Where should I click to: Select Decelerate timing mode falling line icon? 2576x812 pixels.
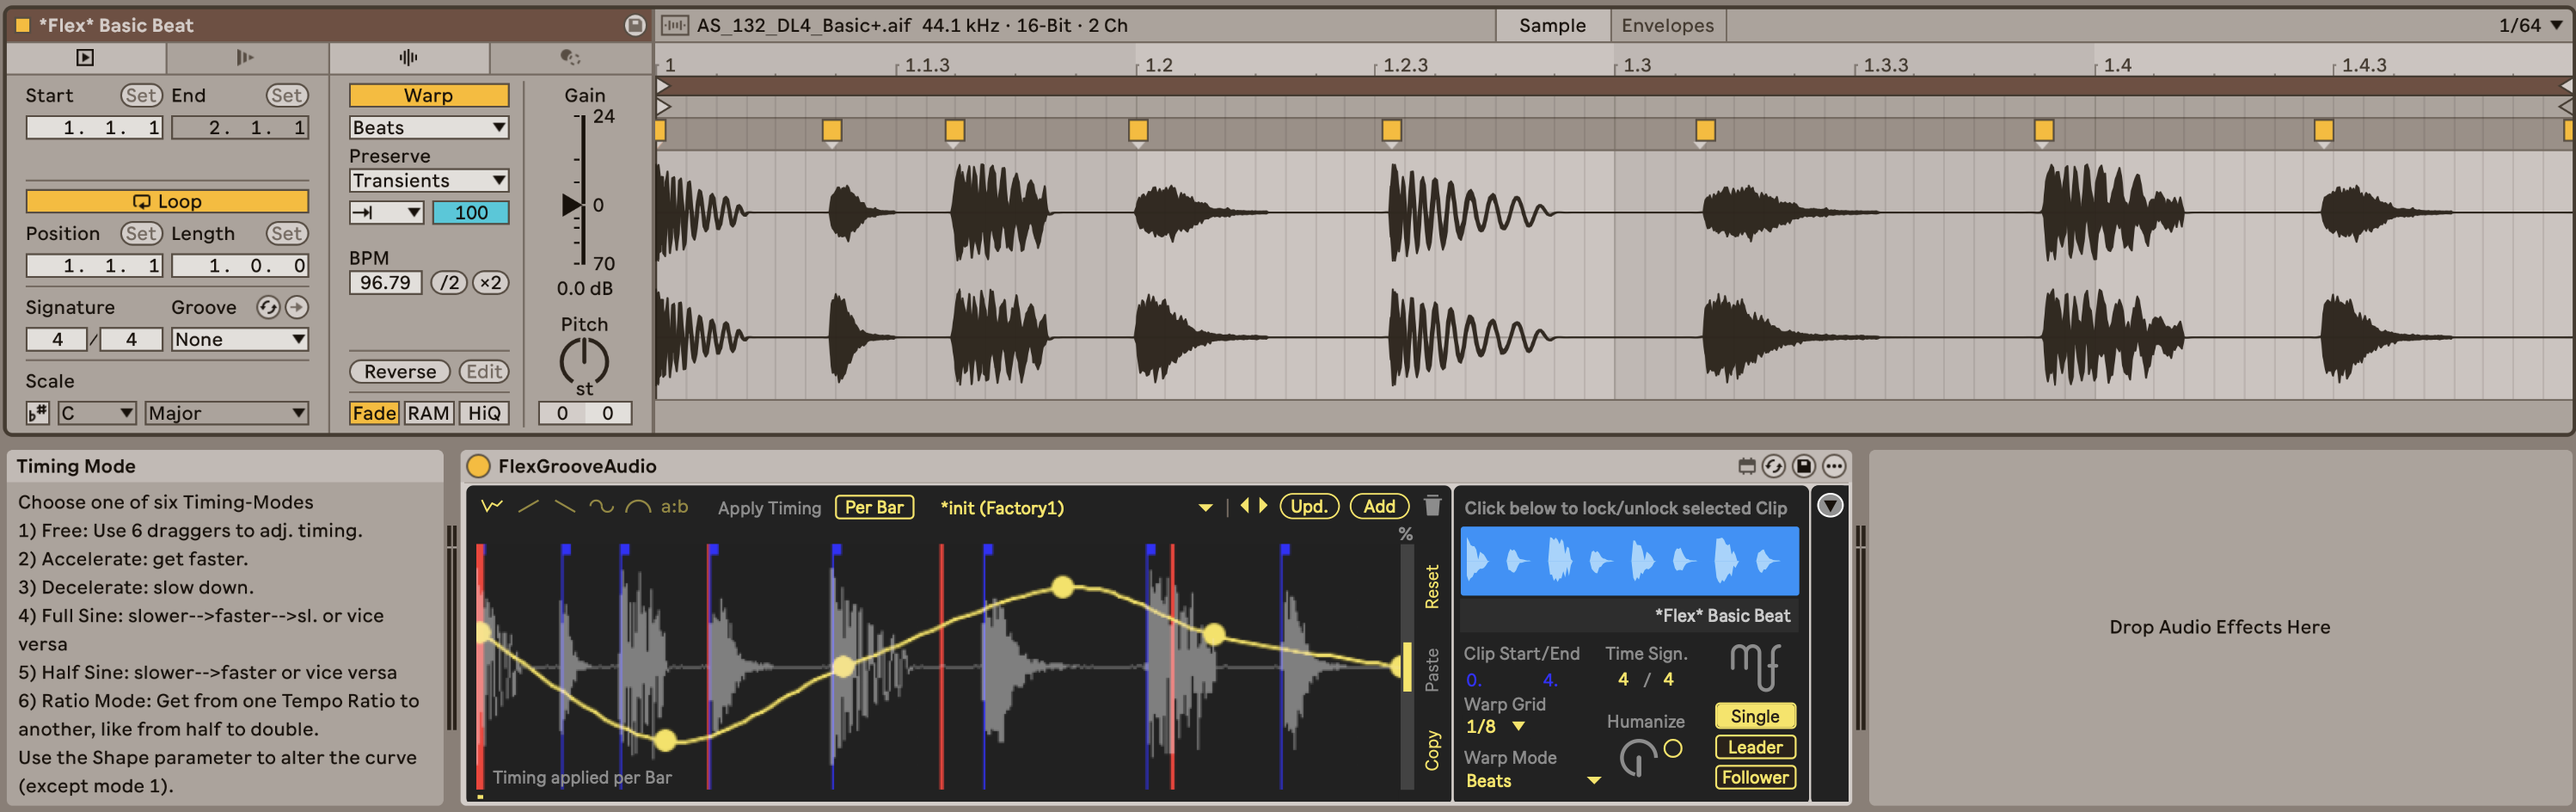(x=565, y=507)
